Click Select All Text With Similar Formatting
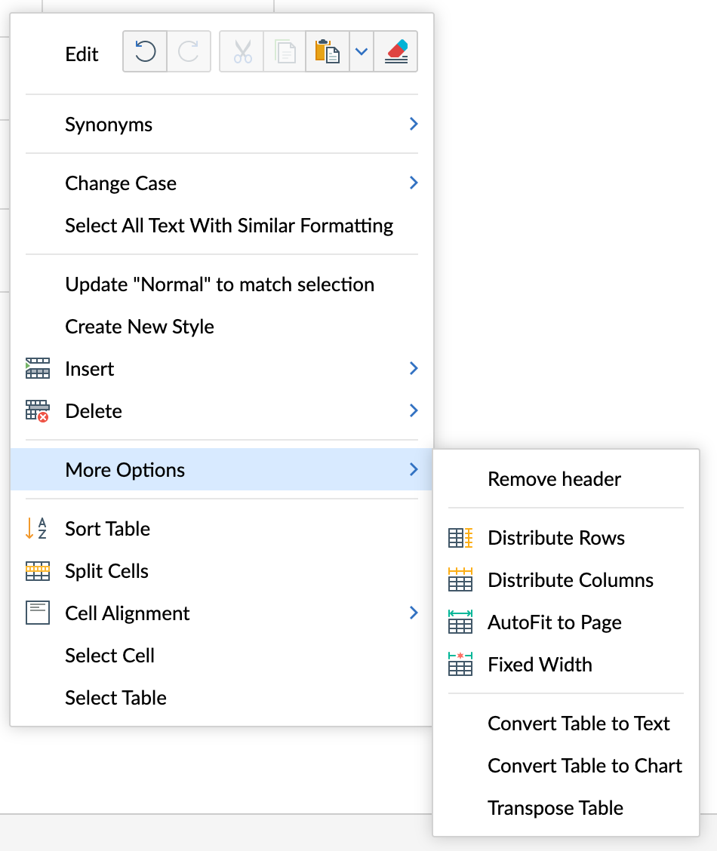 tap(229, 226)
